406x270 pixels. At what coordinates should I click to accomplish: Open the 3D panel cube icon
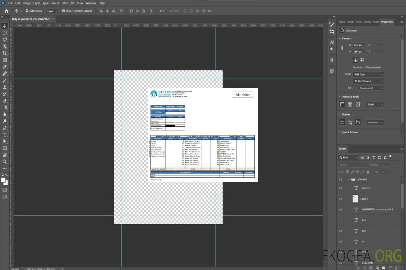(x=332, y=71)
